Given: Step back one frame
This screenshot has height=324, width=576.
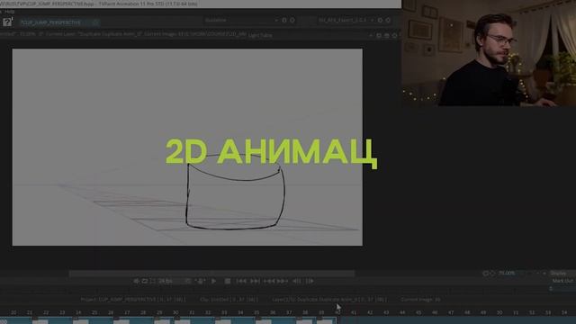Looking at the screenshot, I should [x=296, y=281].
